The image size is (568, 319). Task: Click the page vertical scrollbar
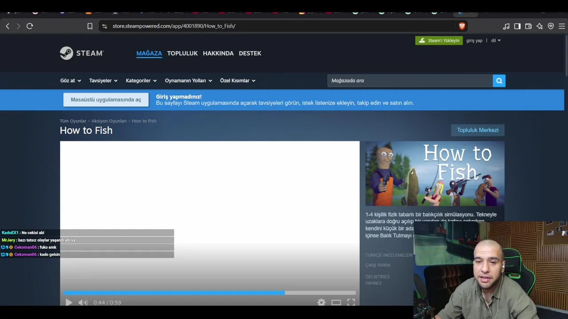(566, 55)
